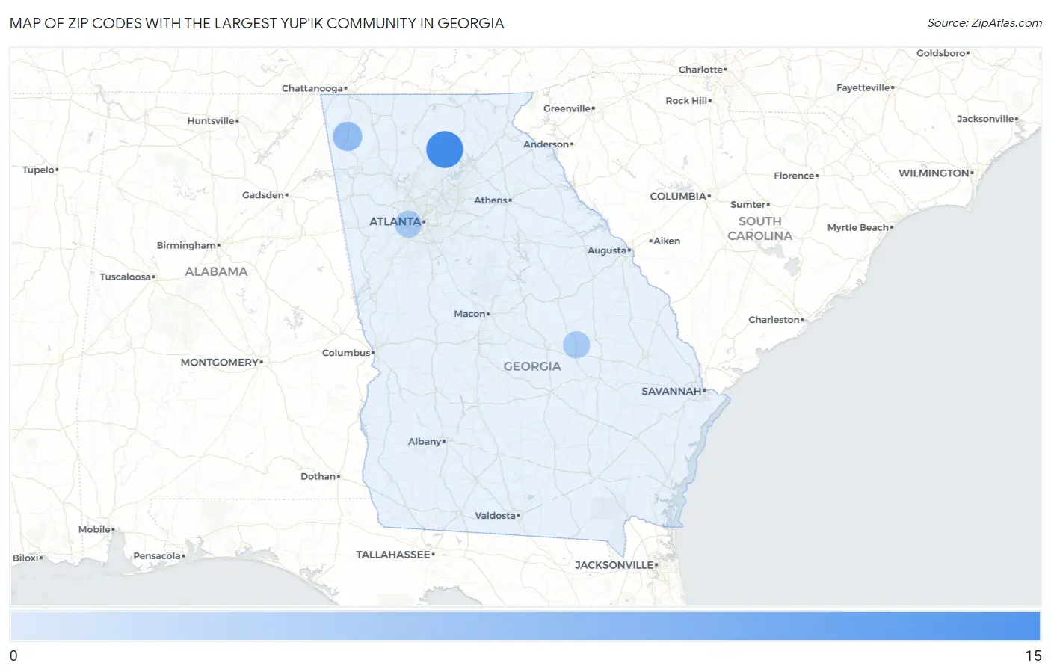
Task: Click the SOUTH CAROLINA state label
Action: pos(759,229)
